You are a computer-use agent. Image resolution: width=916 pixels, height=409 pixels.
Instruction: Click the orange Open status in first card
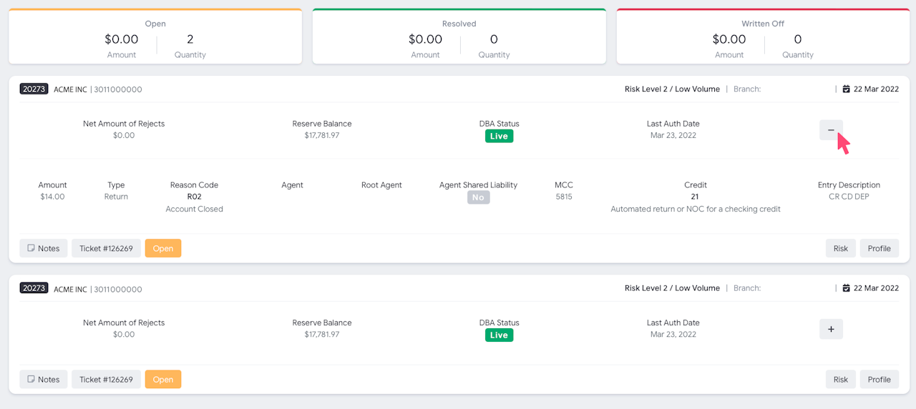tap(163, 248)
